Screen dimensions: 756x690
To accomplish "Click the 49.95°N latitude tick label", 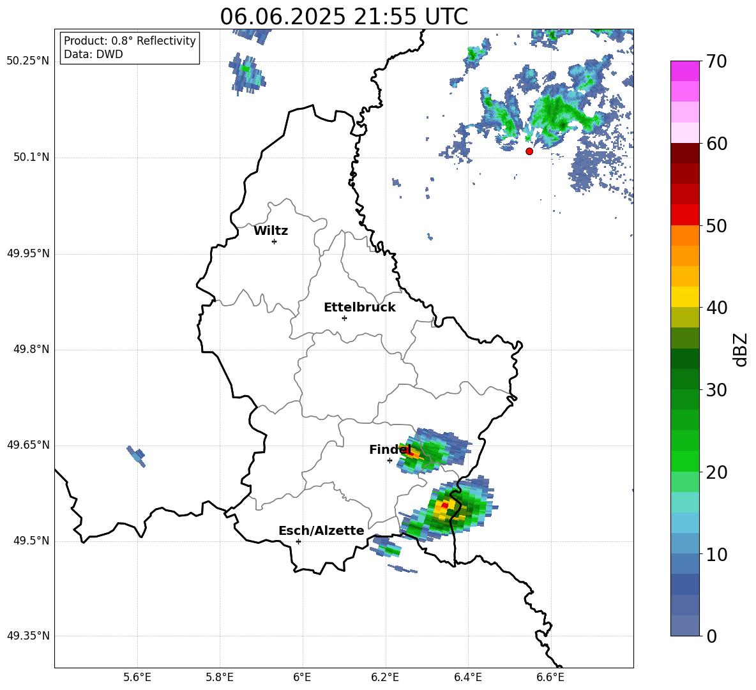I will 28,253.
